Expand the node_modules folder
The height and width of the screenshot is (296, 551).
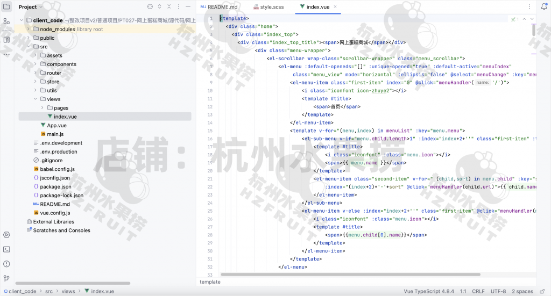pos(29,29)
